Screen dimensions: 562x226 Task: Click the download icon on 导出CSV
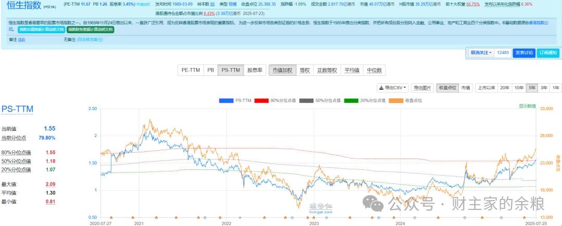(382, 88)
